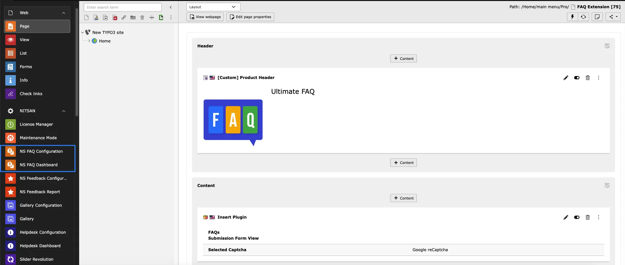Open the Gallery module
The width and height of the screenshot is (625, 265).
(x=37, y=219)
